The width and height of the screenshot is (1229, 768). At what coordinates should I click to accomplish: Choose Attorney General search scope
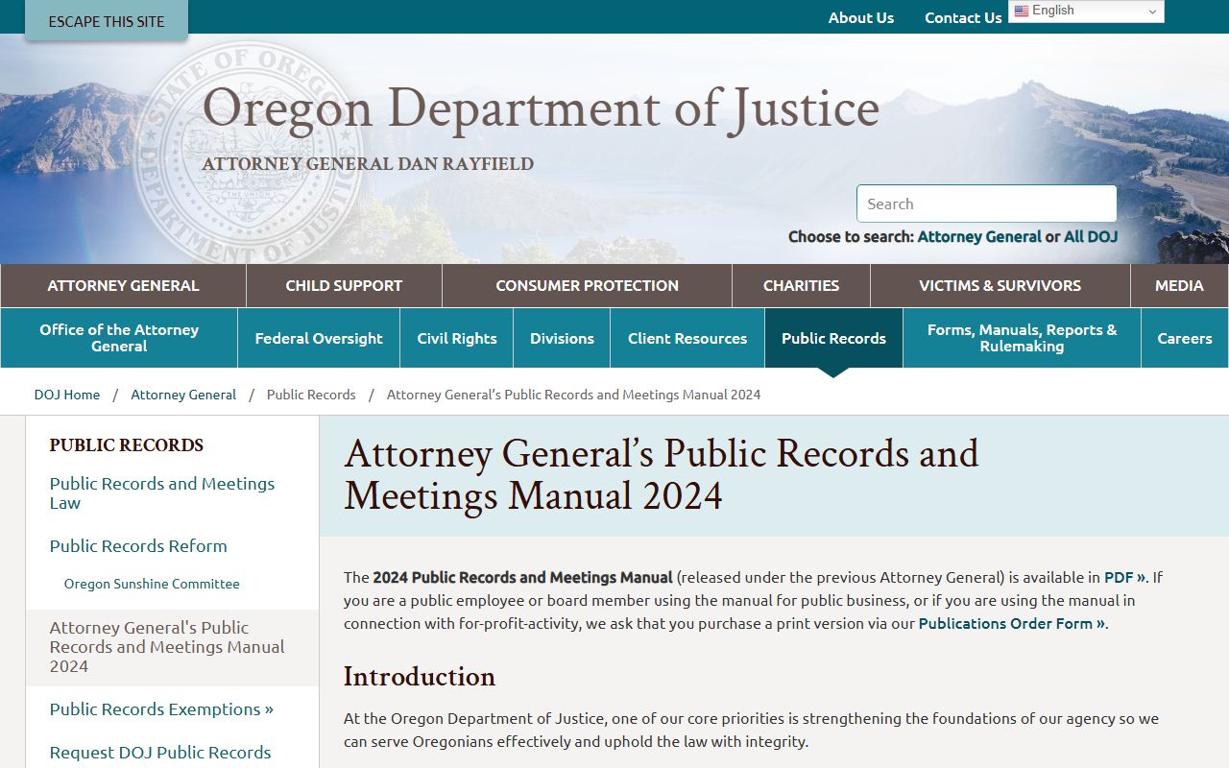(979, 236)
